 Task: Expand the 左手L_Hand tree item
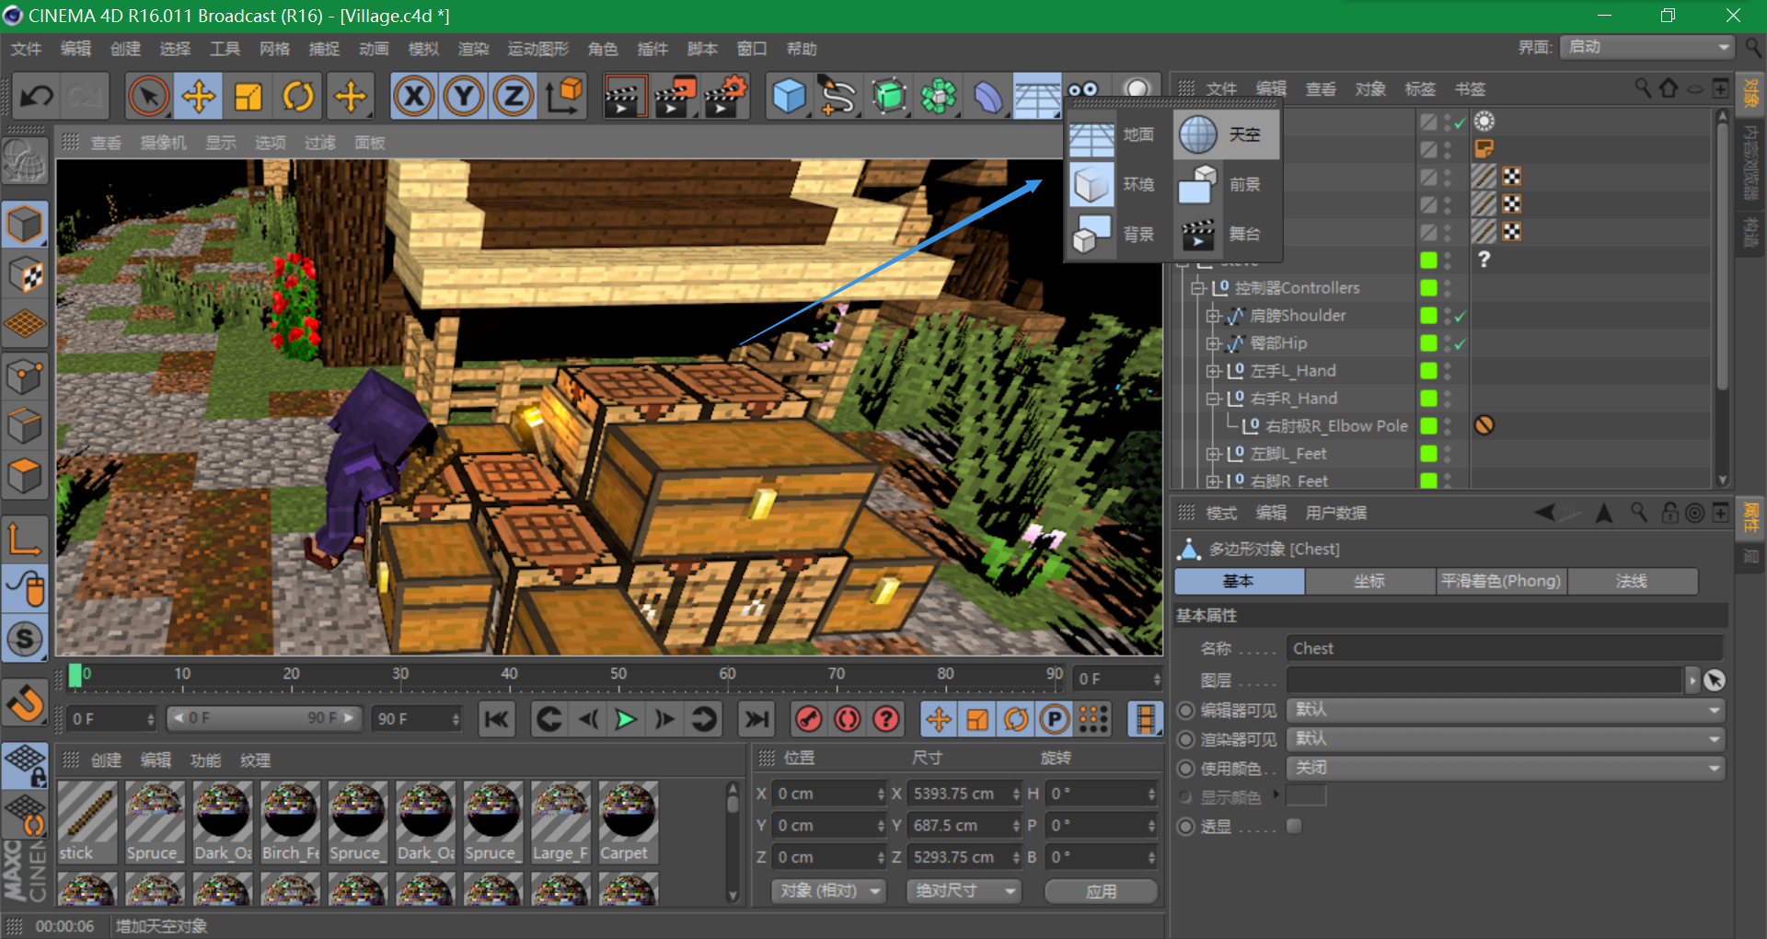pos(1213,371)
